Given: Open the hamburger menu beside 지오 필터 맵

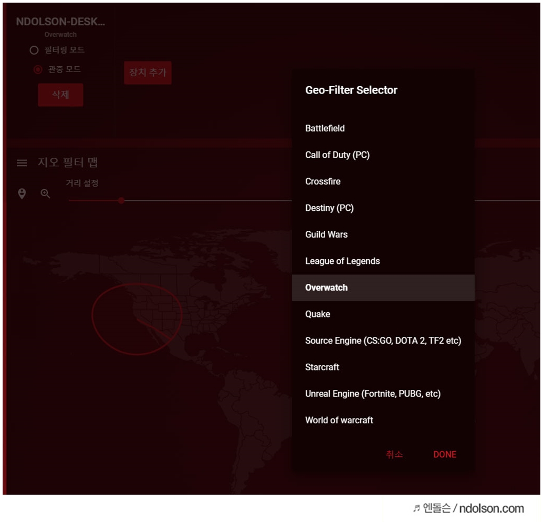Looking at the screenshot, I should [x=22, y=162].
